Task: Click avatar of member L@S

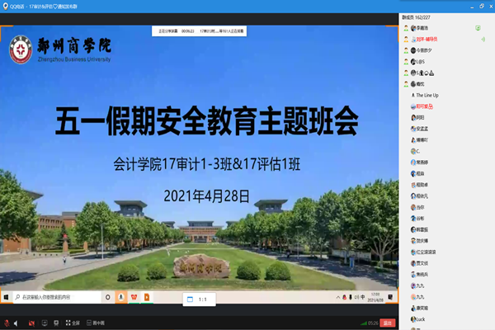Action: [x=413, y=62]
